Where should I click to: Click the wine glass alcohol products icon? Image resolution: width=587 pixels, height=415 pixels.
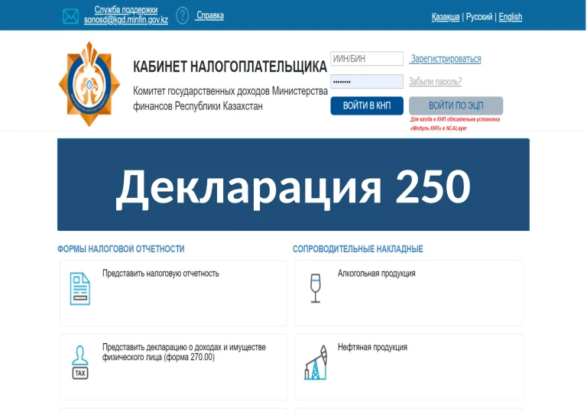pos(315,288)
